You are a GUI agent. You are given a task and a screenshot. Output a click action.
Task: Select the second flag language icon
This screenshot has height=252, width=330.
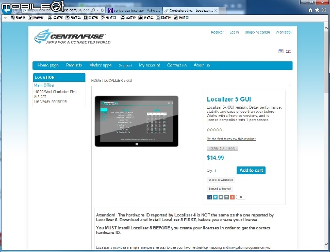[x=288, y=52]
